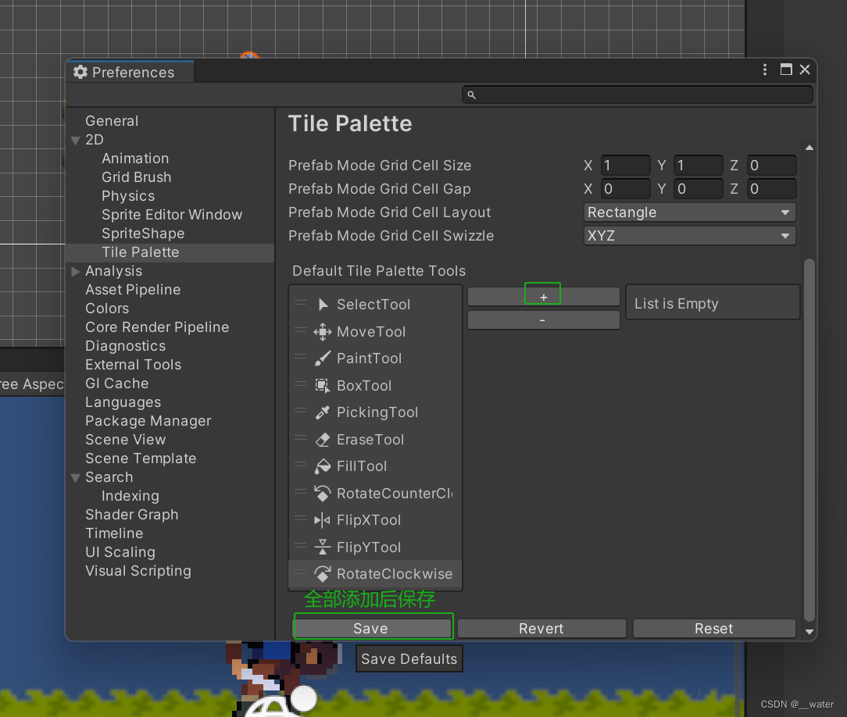This screenshot has height=717, width=847.
Task: Click the scrollbar down arrow
Action: [x=809, y=631]
